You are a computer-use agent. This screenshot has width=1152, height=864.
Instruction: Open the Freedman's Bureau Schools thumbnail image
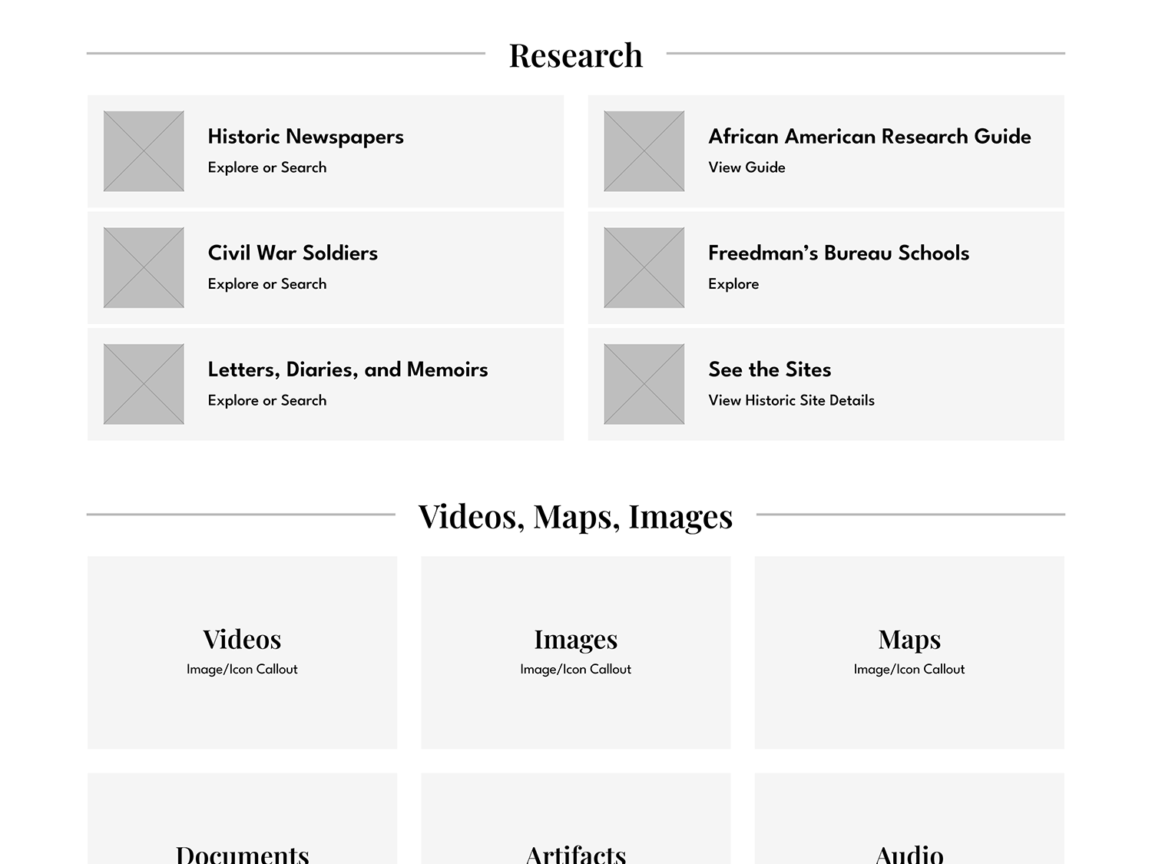click(x=644, y=268)
